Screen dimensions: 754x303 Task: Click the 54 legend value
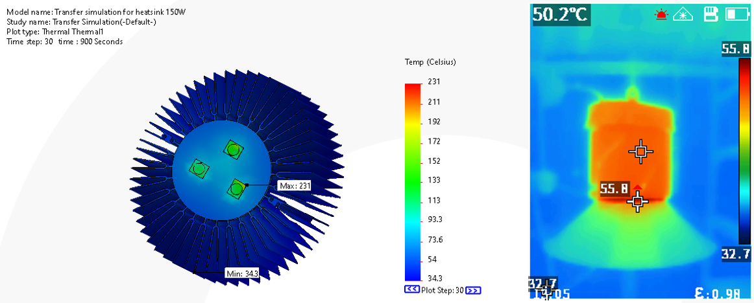click(x=432, y=259)
